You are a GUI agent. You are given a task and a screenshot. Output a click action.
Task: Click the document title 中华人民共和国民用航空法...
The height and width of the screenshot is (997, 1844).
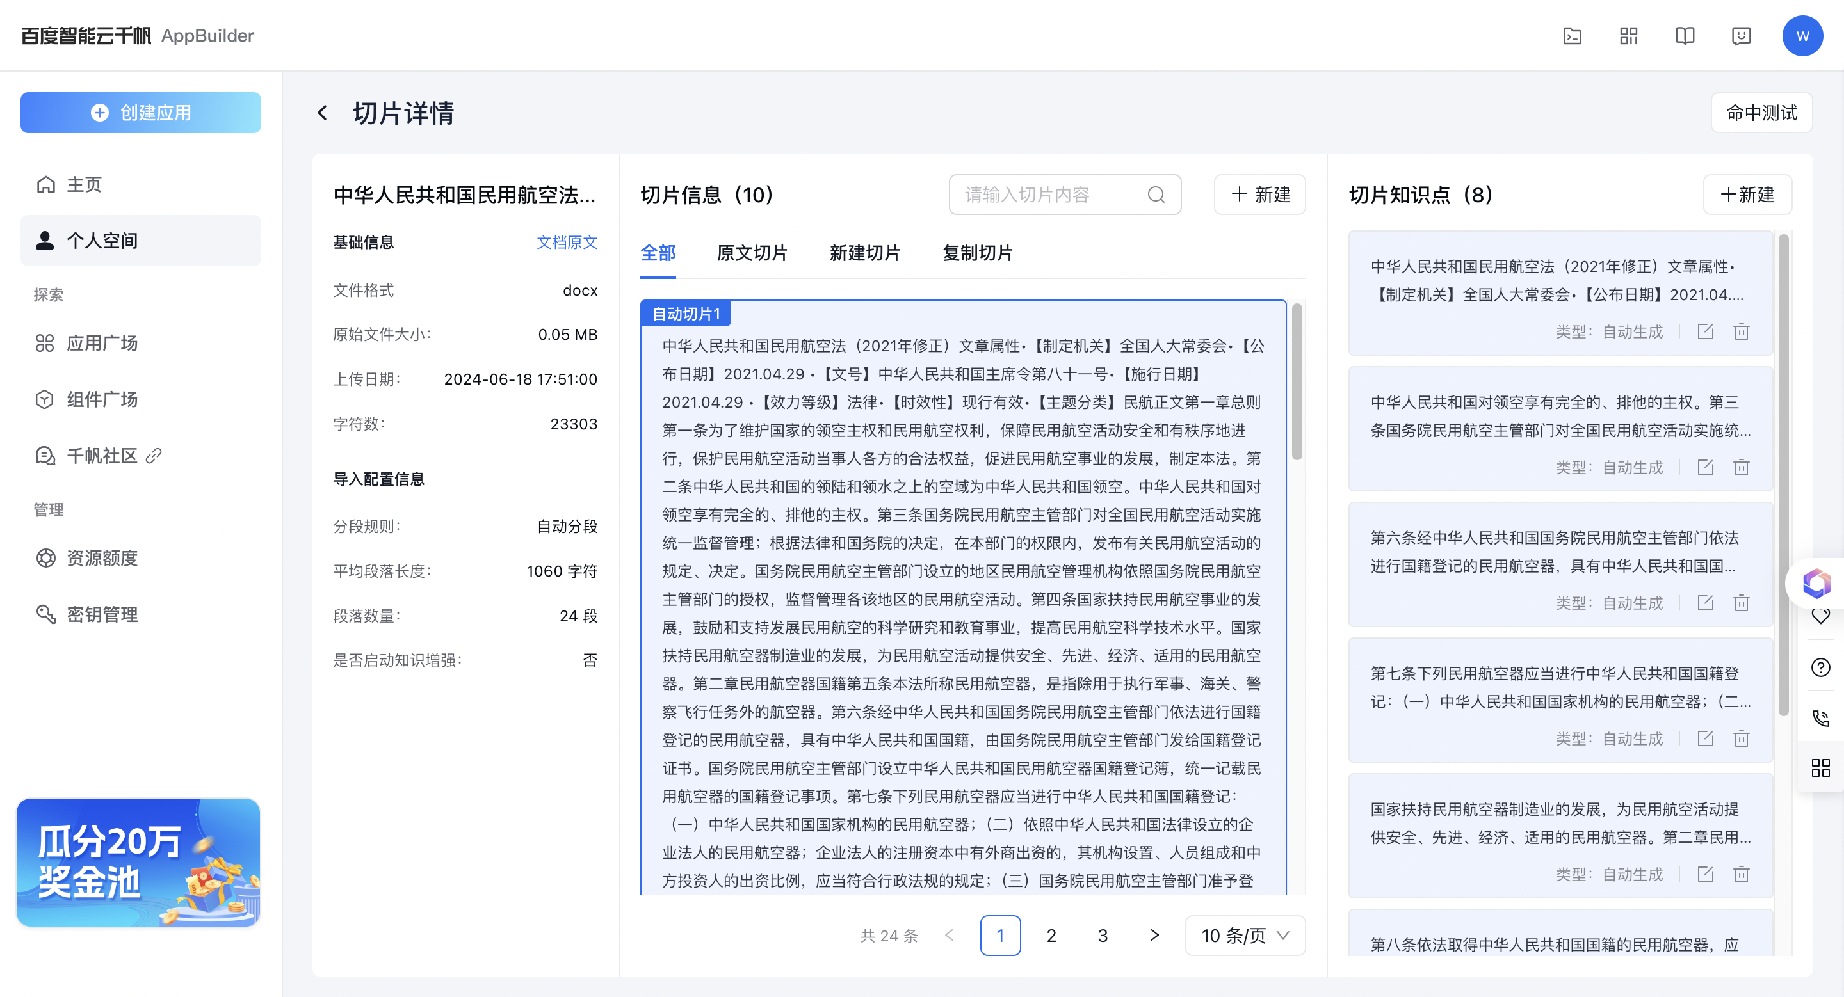[465, 195]
